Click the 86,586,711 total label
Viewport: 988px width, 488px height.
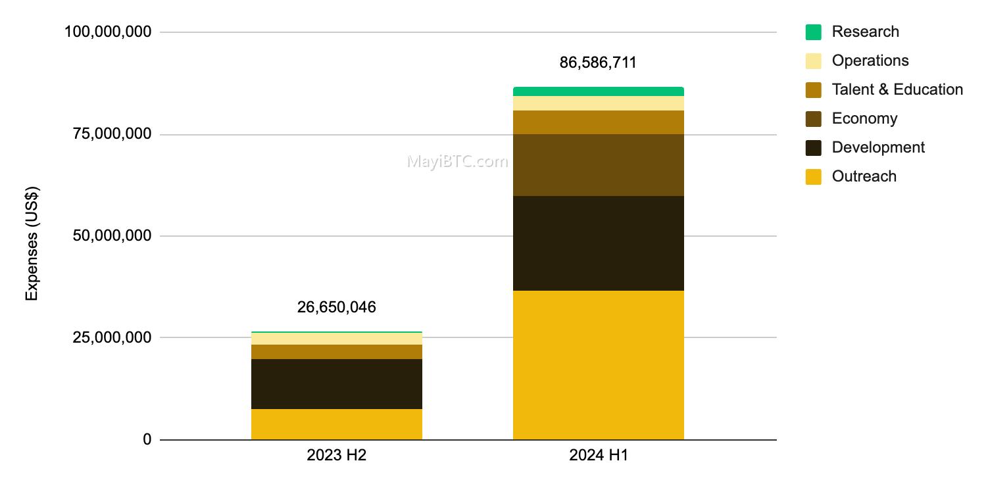click(599, 62)
